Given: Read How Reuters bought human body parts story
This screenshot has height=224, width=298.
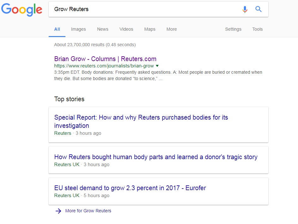Looking at the screenshot, I should [156, 157].
